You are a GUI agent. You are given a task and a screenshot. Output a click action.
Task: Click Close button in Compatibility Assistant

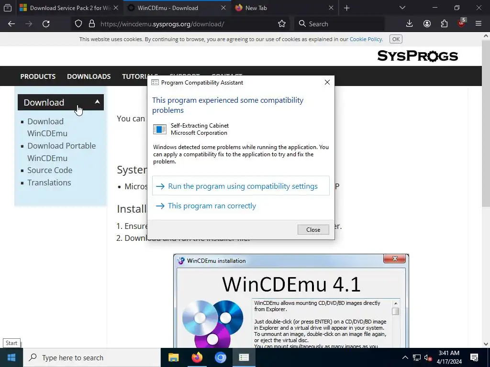(313, 230)
